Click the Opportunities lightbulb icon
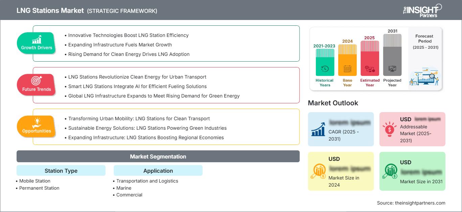462x212 pixels. [x=37, y=123]
